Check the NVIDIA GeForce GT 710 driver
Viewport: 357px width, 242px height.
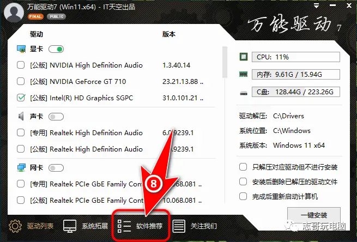click(21, 82)
